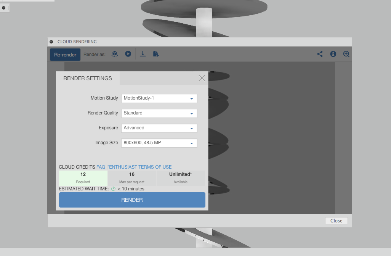Open the render info icon
Viewport: 391px width, 256px height.
(333, 54)
